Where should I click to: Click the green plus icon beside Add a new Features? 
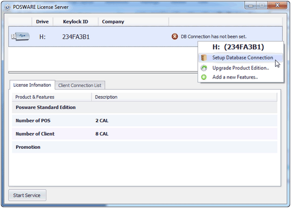pos(204,77)
